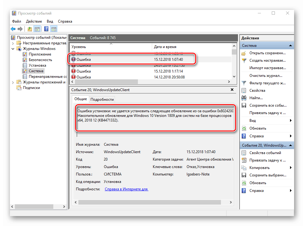The height and width of the screenshot is (226, 304).
Task: Click the Сохранить выбранн... floppy icon
Action: 244,175
